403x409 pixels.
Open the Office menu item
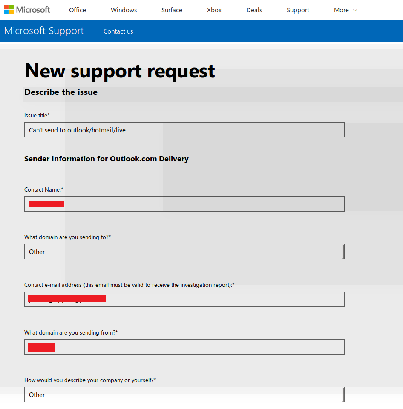click(77, 10)
